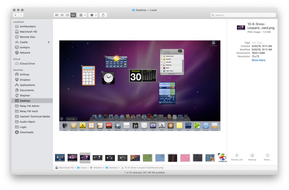
Task: Open ismhbookpro in the sidebar
Action: coord(32,27)
